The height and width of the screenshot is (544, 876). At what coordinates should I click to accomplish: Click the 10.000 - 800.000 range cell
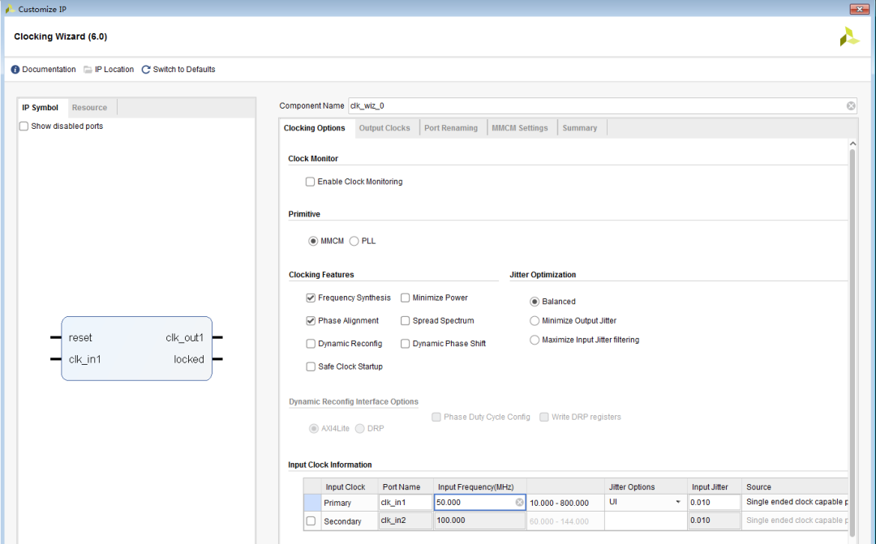(565, 503)
